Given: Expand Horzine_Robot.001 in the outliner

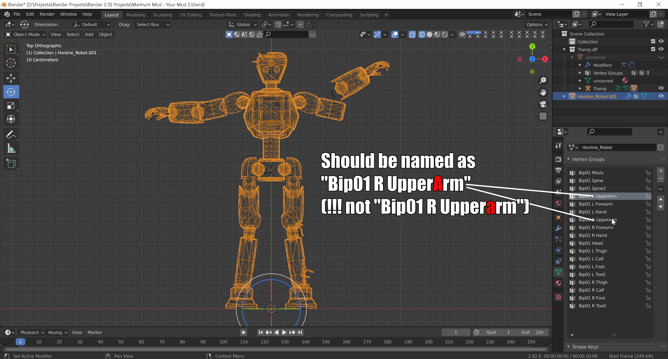Looking at the screenshot, I should [564, 96].
